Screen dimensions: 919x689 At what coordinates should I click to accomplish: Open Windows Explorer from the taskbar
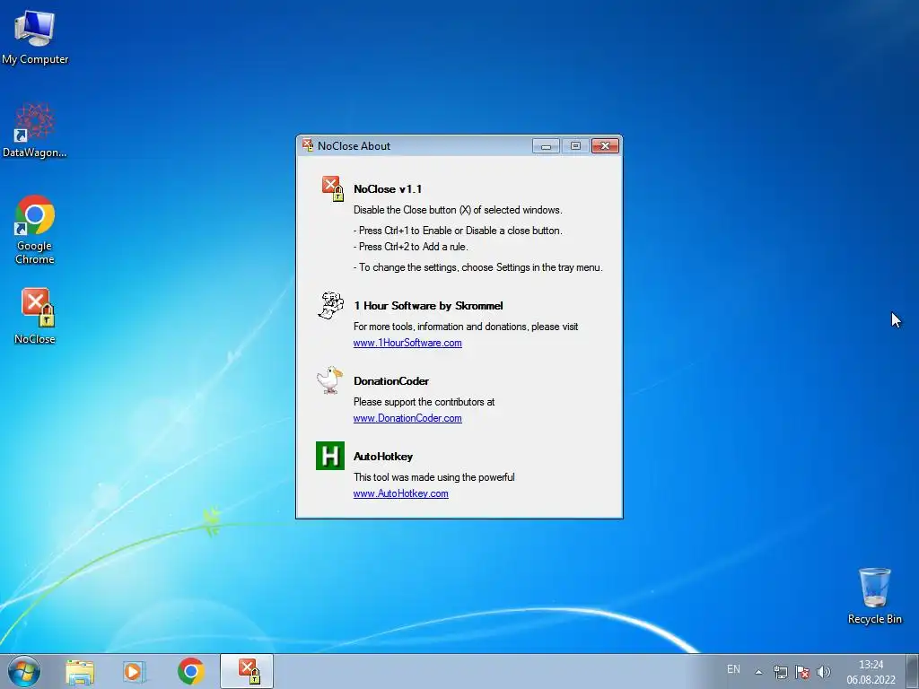(80, 671)
